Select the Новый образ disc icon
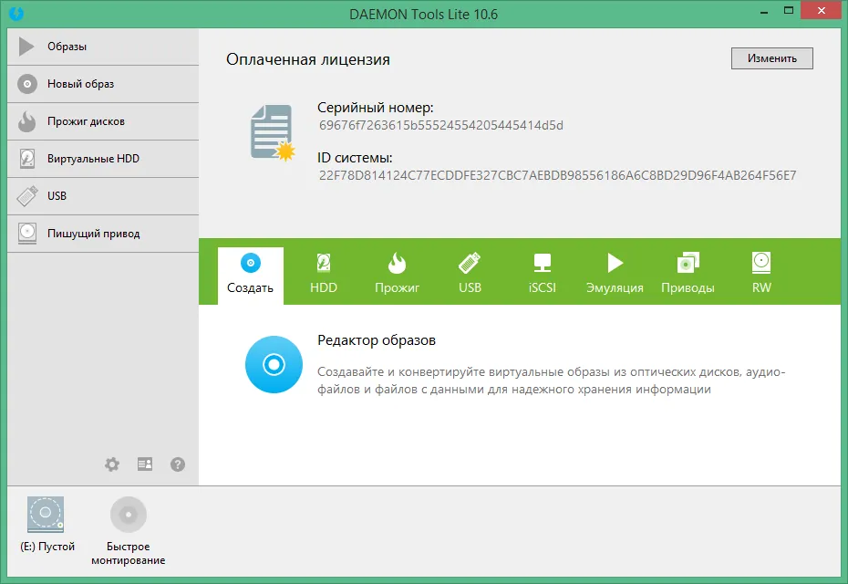The image size is (848, 584). [x=27, y=84]
